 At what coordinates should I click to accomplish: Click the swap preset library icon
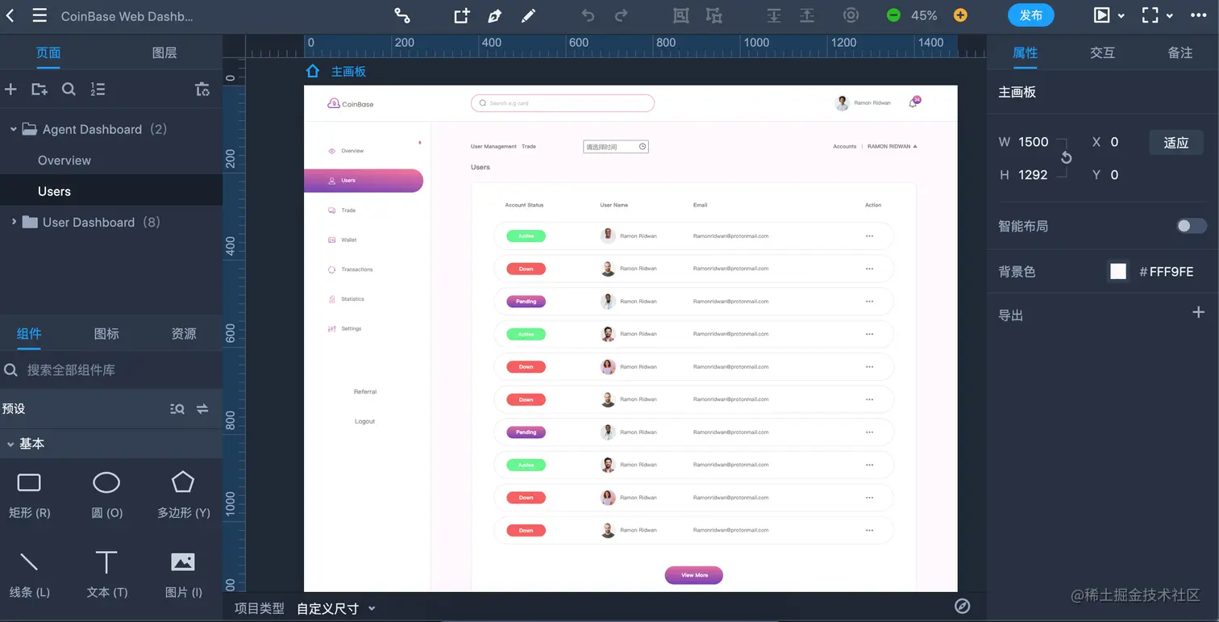tap(202, 409)
